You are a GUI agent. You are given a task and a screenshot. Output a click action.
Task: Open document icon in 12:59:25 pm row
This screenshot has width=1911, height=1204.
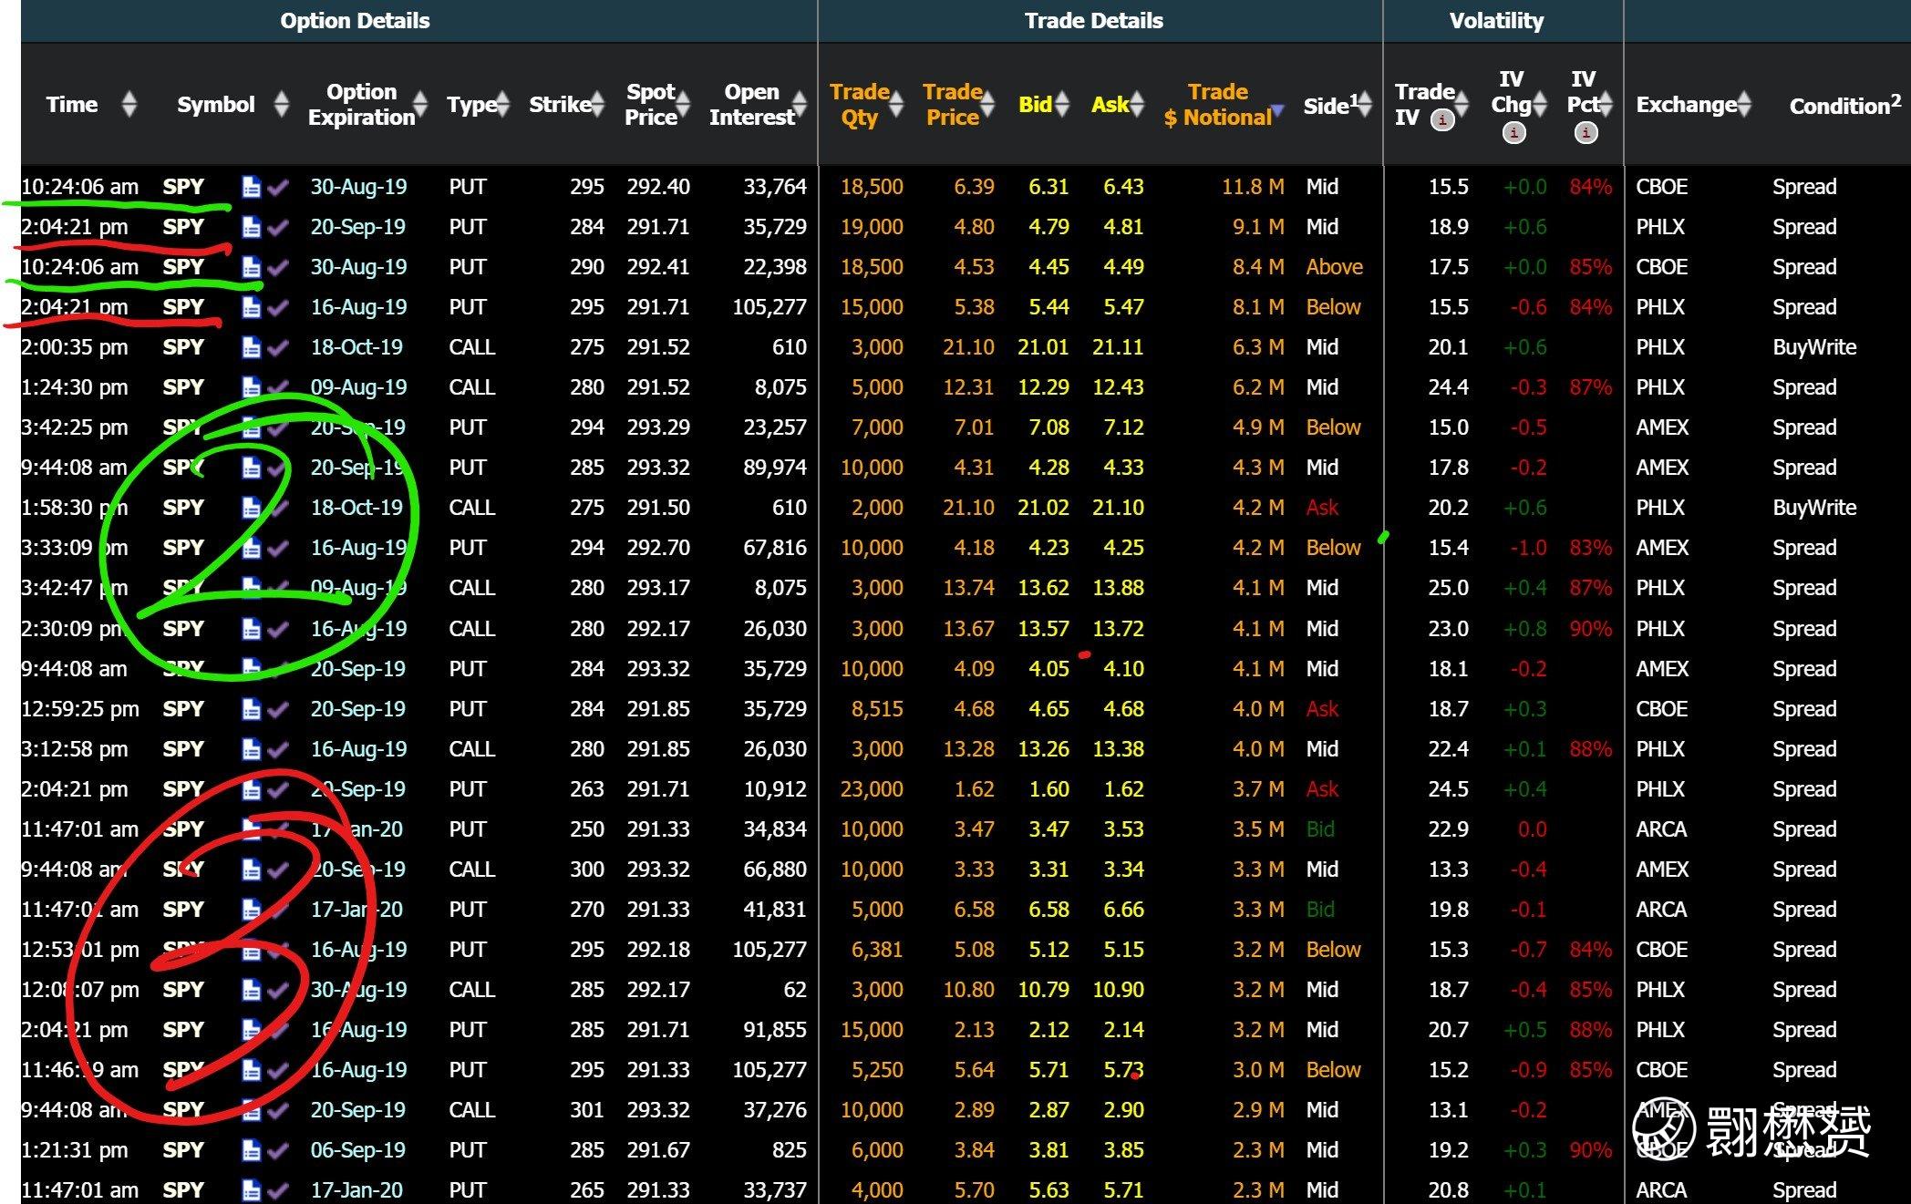coord(251,709)
